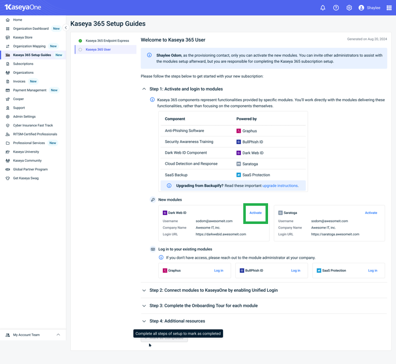Click the info icon beside Kaseya 365 components
This screenshot has width=396, height=364.
(152, 100)
